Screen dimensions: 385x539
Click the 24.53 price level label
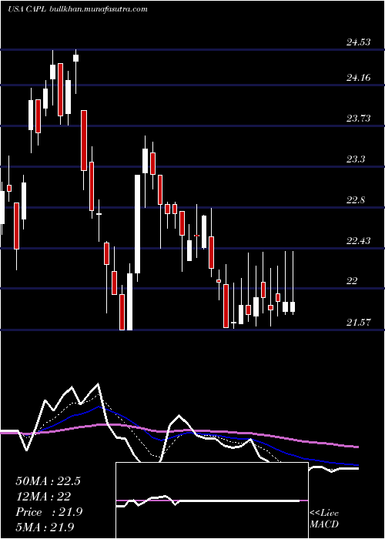click(x=359, y=42)
